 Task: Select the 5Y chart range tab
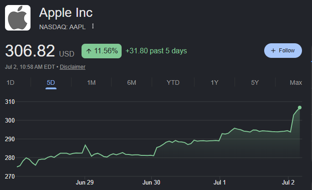pyautogui.click(x=255, y=82)
